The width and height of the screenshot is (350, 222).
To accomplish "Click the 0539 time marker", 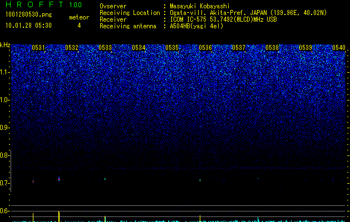I will (305, 48).
